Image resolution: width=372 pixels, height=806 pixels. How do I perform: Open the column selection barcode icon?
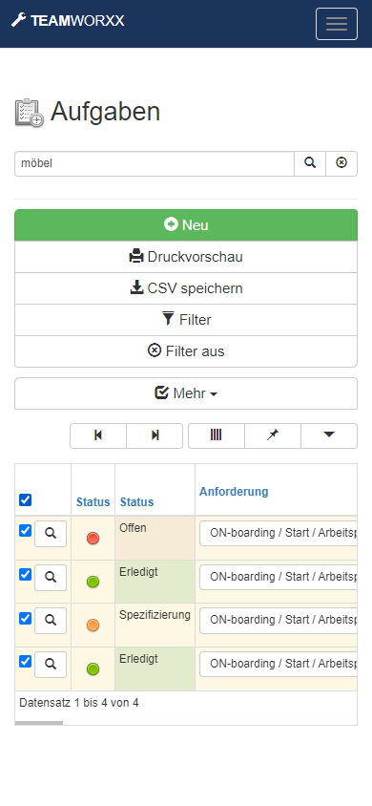(x=216, y=435)
